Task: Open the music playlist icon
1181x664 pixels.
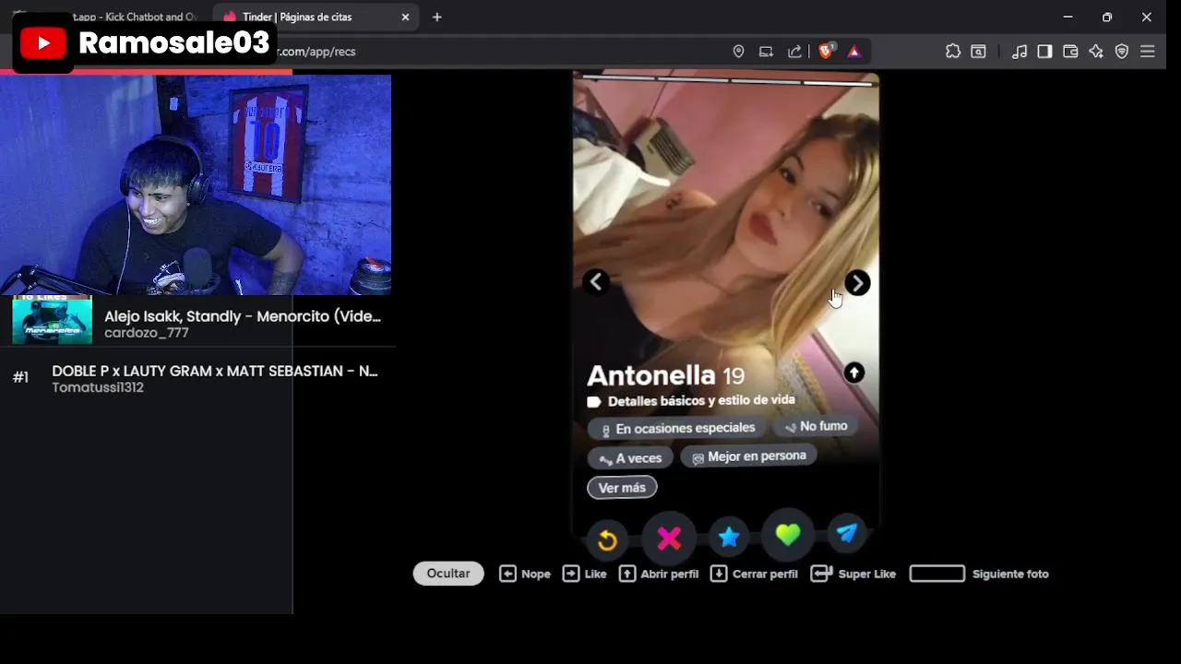Action: click(x=1020, y=52)
